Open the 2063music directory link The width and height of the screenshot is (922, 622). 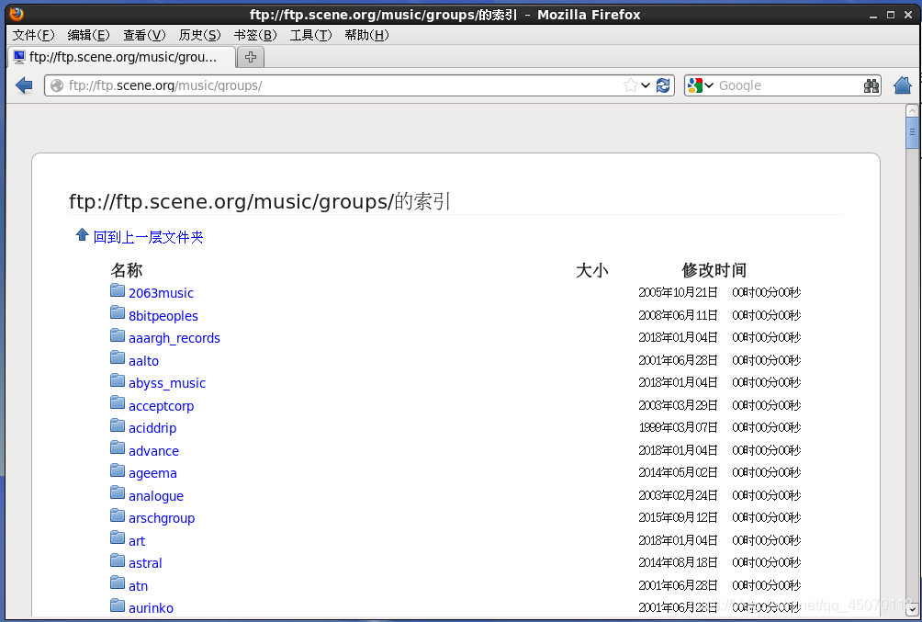click(161, 293)
